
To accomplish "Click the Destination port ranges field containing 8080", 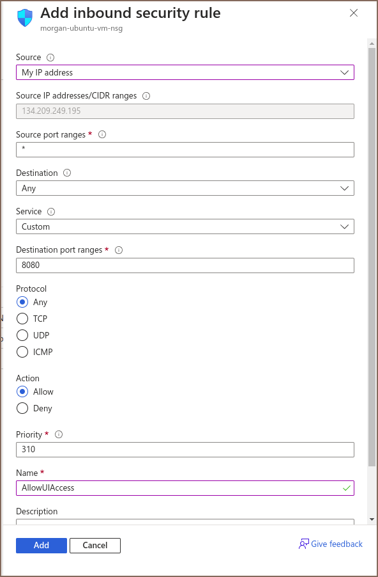I will (x=185, y=265).
